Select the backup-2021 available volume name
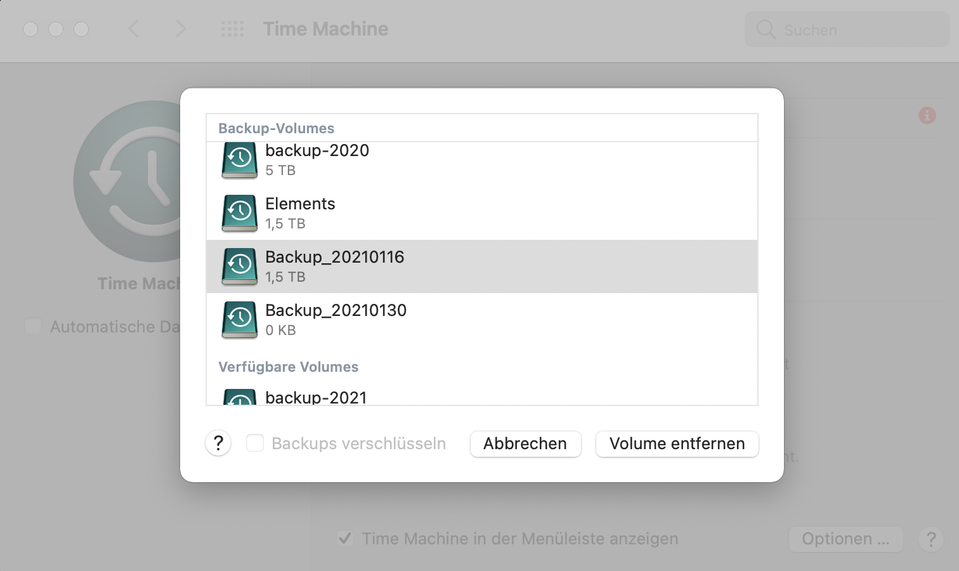This screenshot has height=571, width=959. [316, 397]
